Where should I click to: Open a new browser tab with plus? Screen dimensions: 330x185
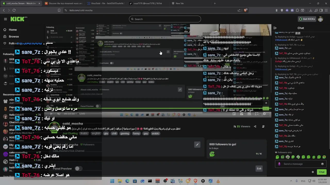click(x=215, y=3)
